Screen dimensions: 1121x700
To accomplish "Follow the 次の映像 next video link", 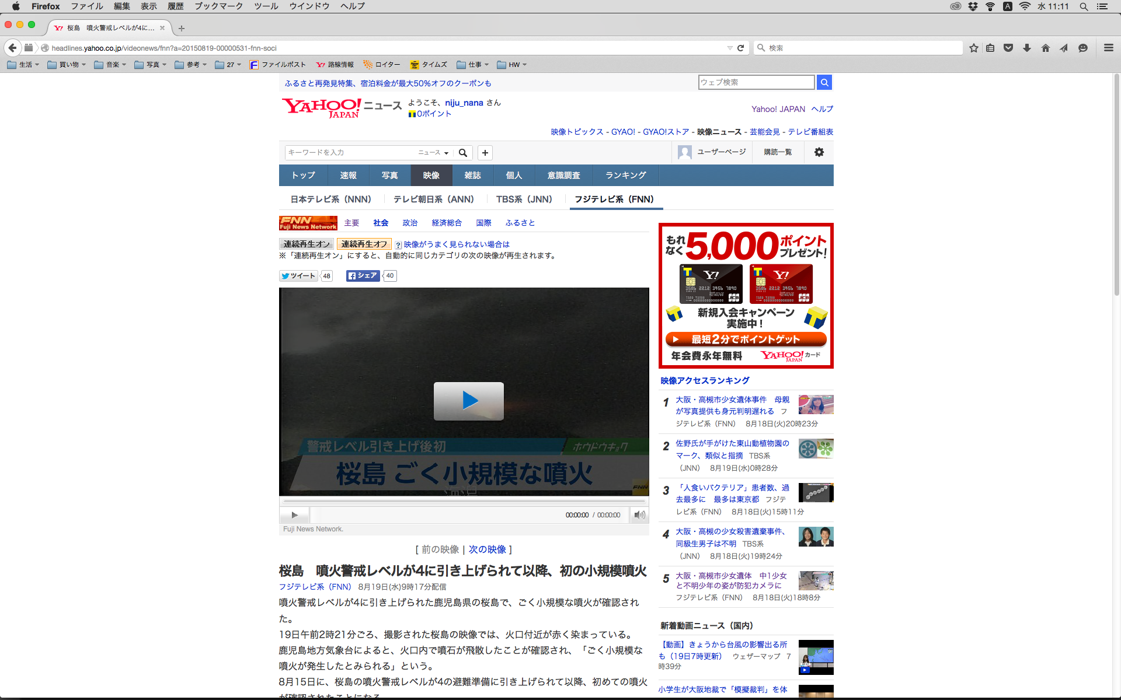I will tap(487, 549).
